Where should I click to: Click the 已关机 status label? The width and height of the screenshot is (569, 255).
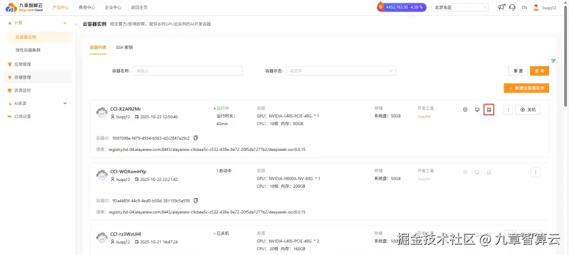coord(223,233)
